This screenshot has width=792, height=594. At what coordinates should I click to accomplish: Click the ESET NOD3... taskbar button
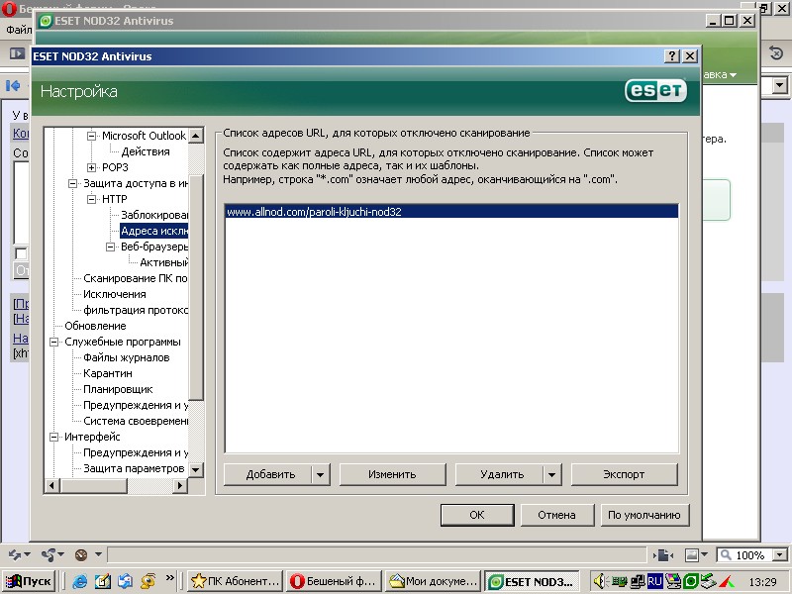[533, 581]
